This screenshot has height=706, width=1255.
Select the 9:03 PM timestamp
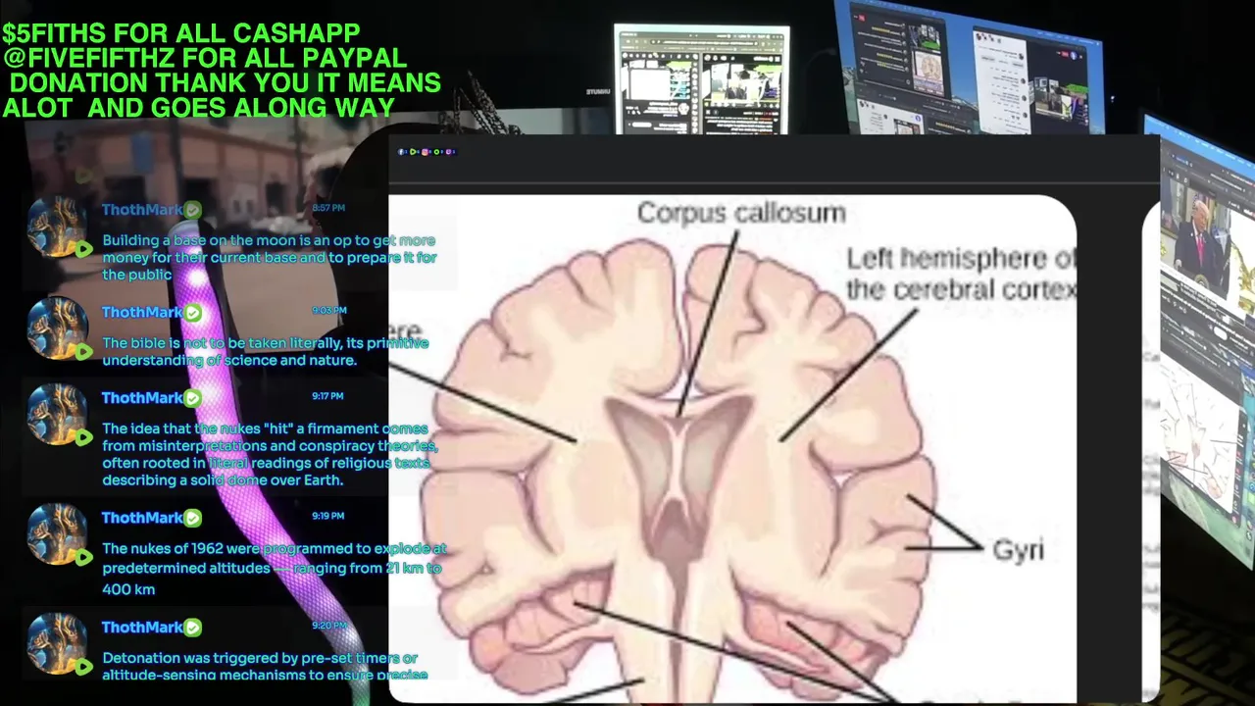pos(328,311)
